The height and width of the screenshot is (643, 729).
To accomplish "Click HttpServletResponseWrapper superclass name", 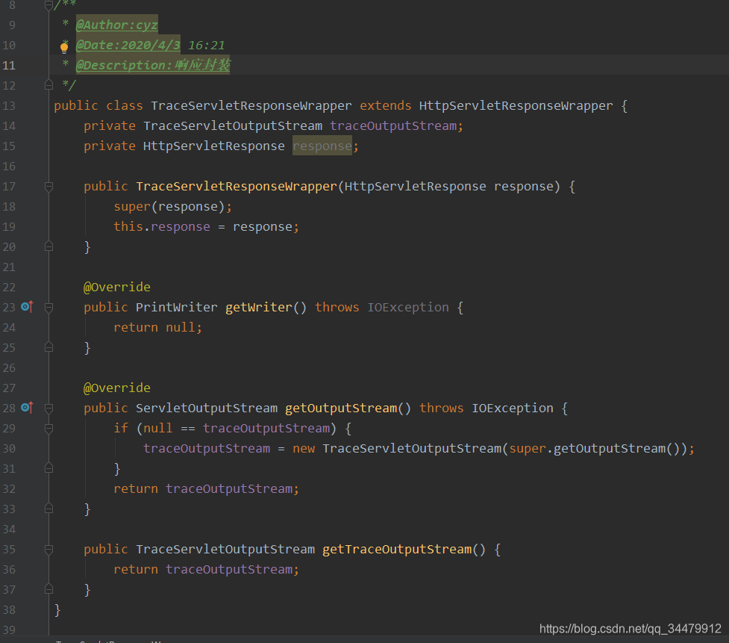I will coord(516,105).
